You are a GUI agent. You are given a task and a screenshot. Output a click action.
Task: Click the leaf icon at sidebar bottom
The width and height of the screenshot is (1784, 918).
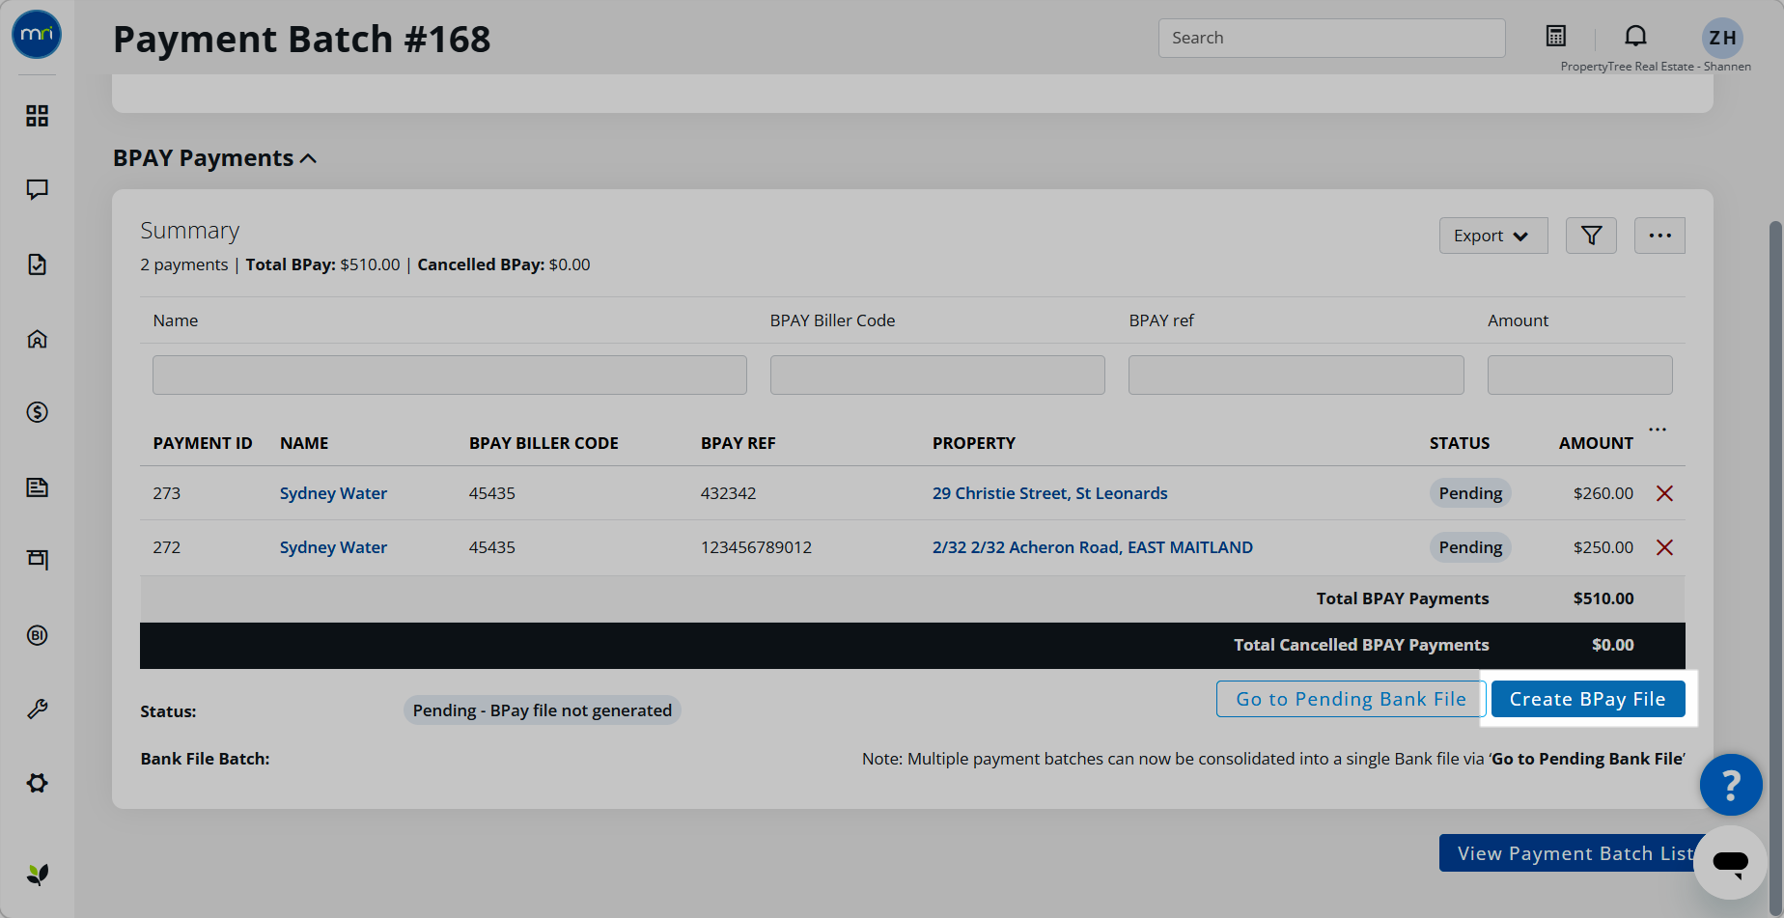point(37,875)
